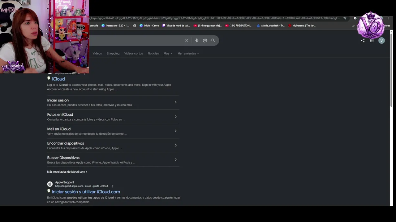Open the Inicio - Canva bookmark

pyautogui.click(x=149, y=26)
